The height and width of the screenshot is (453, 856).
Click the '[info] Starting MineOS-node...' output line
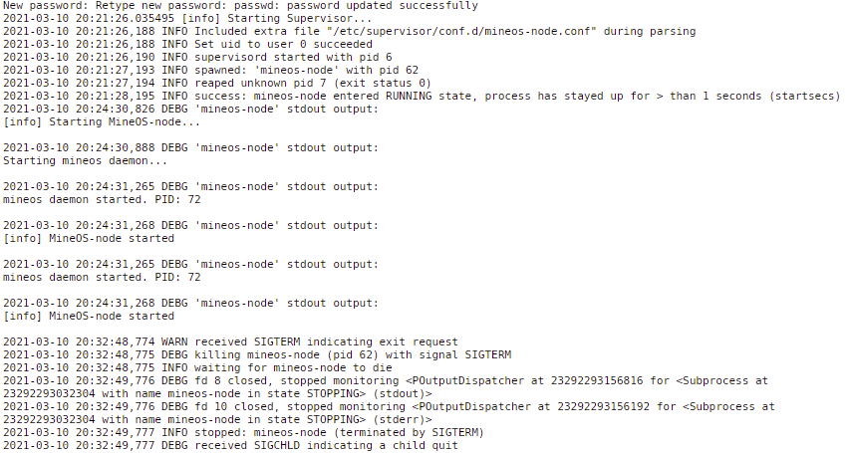(102, 122)
